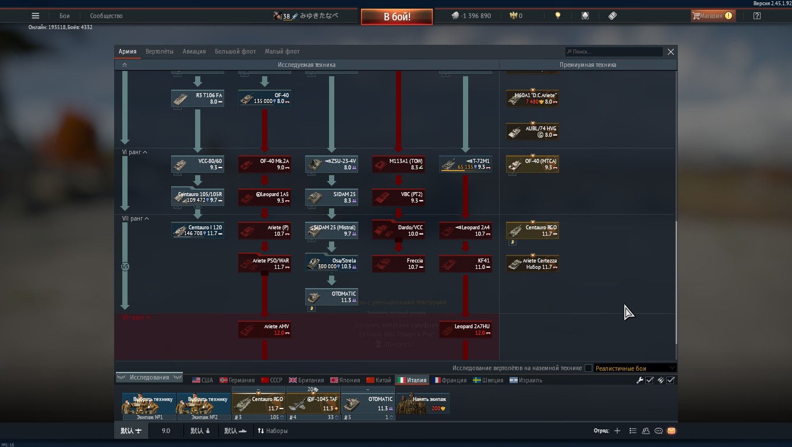Select the Ariete PSO/WAR vehicle
Viewport: 792px width, 447px height.
pos(264,264)
